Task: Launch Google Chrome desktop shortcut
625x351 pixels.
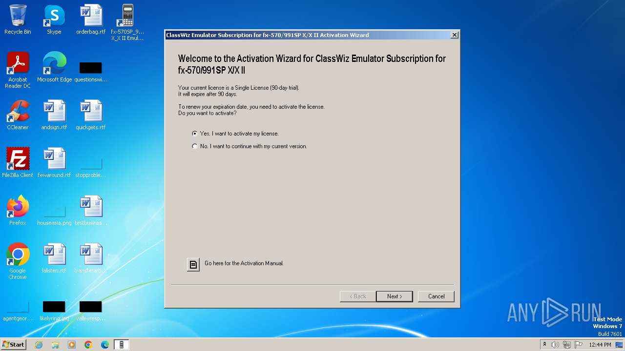Action: [18, 261]
